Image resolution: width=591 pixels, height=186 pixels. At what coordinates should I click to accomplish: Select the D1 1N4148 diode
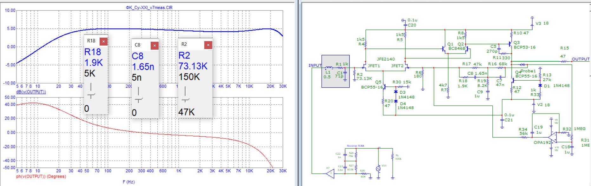540,85
